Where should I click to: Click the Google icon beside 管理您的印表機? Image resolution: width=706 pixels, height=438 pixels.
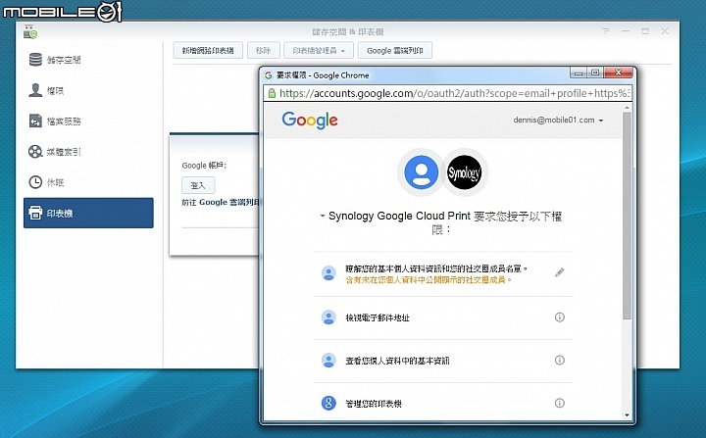click(x=328, y=403)
